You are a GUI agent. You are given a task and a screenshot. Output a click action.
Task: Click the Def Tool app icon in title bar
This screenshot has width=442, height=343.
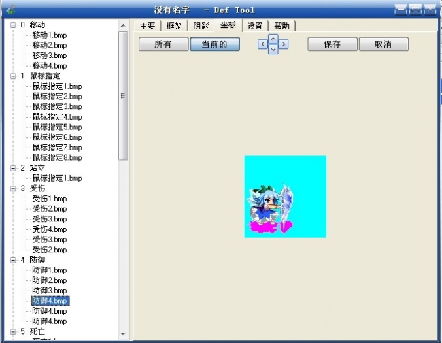tap(10, 9)
